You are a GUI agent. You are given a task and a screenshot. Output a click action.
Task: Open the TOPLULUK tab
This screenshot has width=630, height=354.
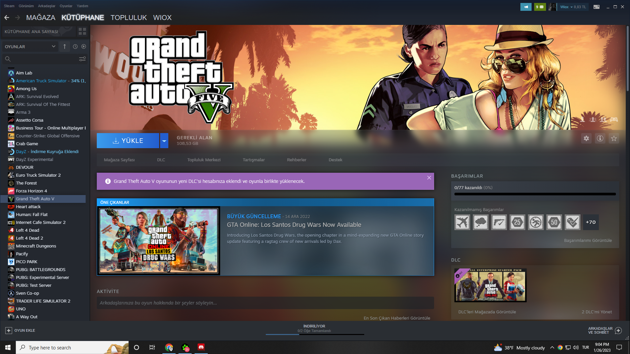pos(128,18)
